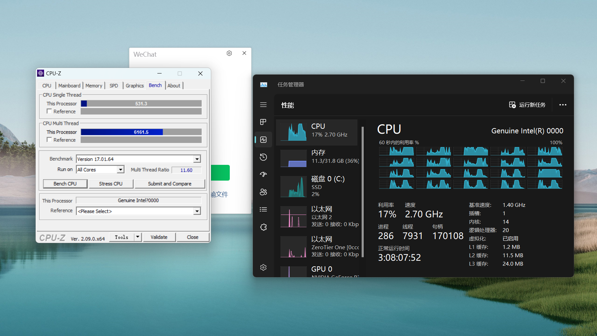The width and height of the screenshot is (597, 336).
Task: Open Users page in Task Manager sidebar
Action: (x=263, y=192)
